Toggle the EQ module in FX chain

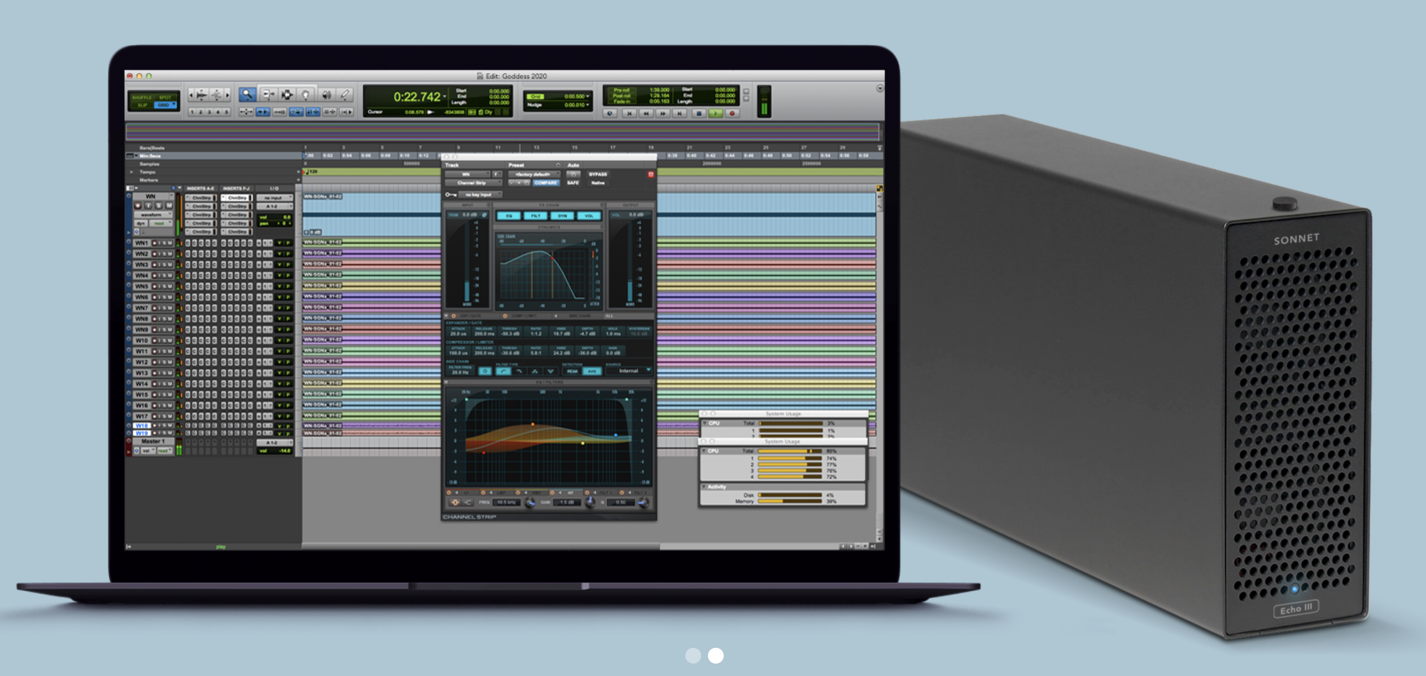tap(509, 216)
